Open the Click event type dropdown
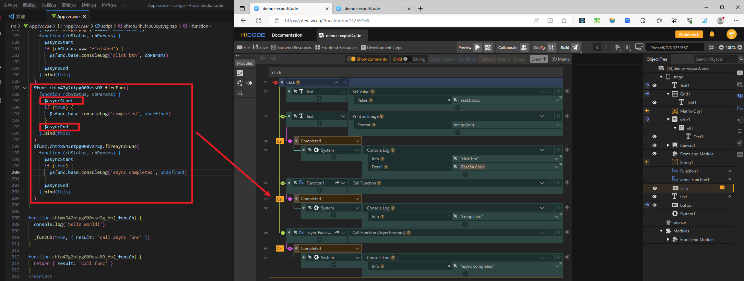The height and width of the screenshot is (281, 744). (x=335, y=82)
